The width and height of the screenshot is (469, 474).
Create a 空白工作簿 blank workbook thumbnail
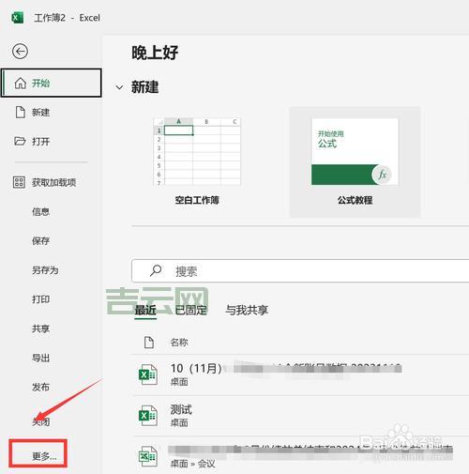coord(197,151)
